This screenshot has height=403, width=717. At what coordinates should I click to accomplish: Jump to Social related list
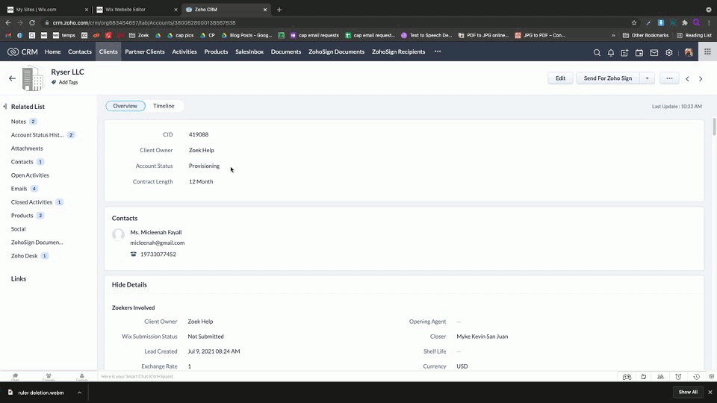point(18,229)
